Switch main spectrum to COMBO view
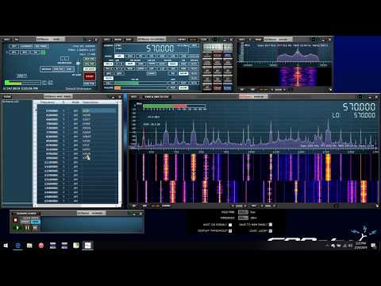Viewport: 381px width, 286px height. [166, 206]
